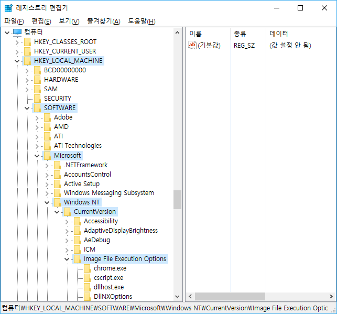Viewport: 337px width, 314px height.
Task: Select the AdaptiveDisplayBrightness key
Action: point(121,231)
